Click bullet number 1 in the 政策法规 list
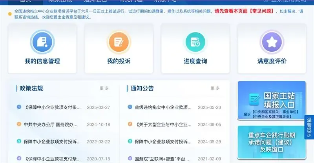The width and height of the screenshot is (314, 163). pos(19,107)
